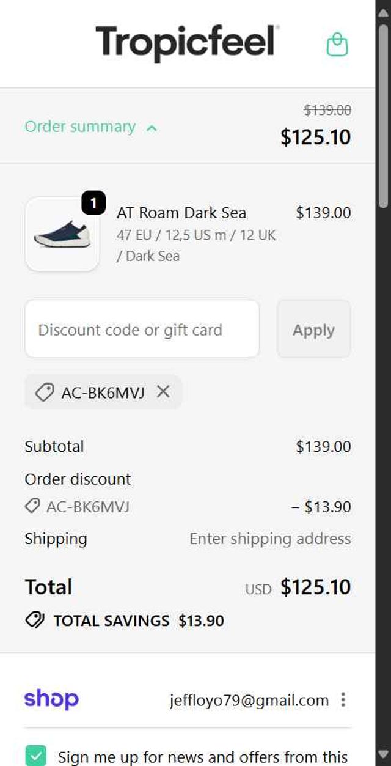391x766 pixels.
Task: Click inside the Discount code or gift card field
Action: [x=142, y=329]
